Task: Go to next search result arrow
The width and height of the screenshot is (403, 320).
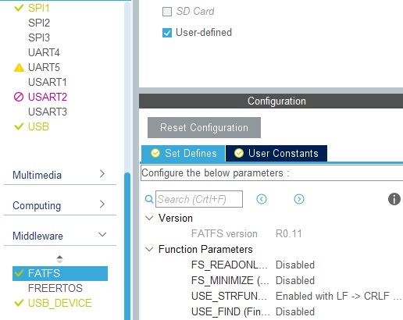Action: [x=299, y=199]
